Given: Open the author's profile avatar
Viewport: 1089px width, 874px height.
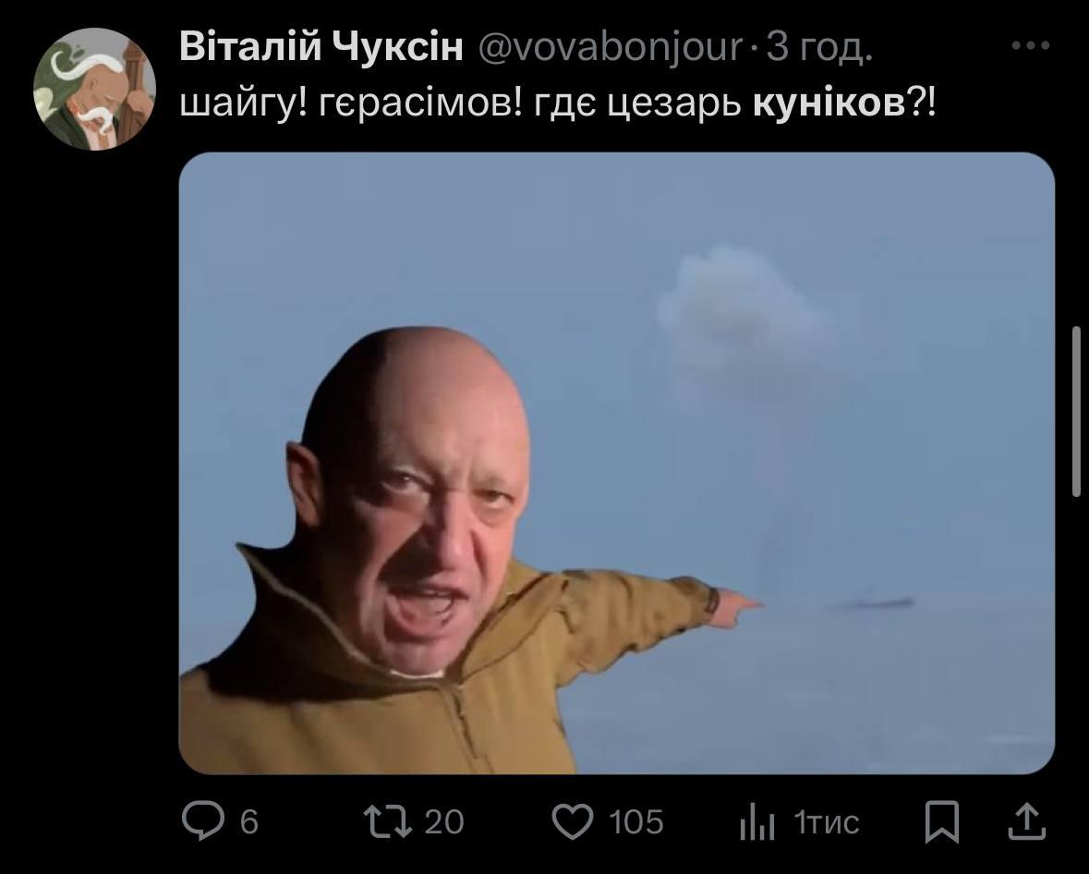Looking at the screenshot, I should pyautogui.click(x=94, y=89).
